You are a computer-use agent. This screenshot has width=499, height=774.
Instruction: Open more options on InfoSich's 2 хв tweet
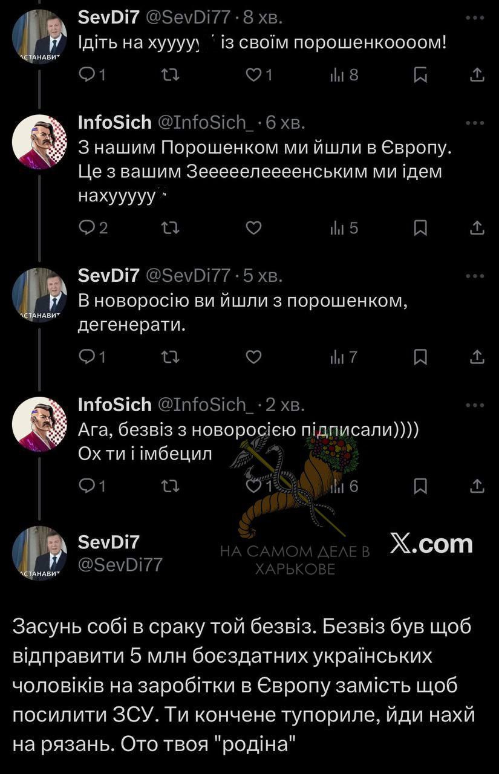pyautogui.click(x=476, y=405)
